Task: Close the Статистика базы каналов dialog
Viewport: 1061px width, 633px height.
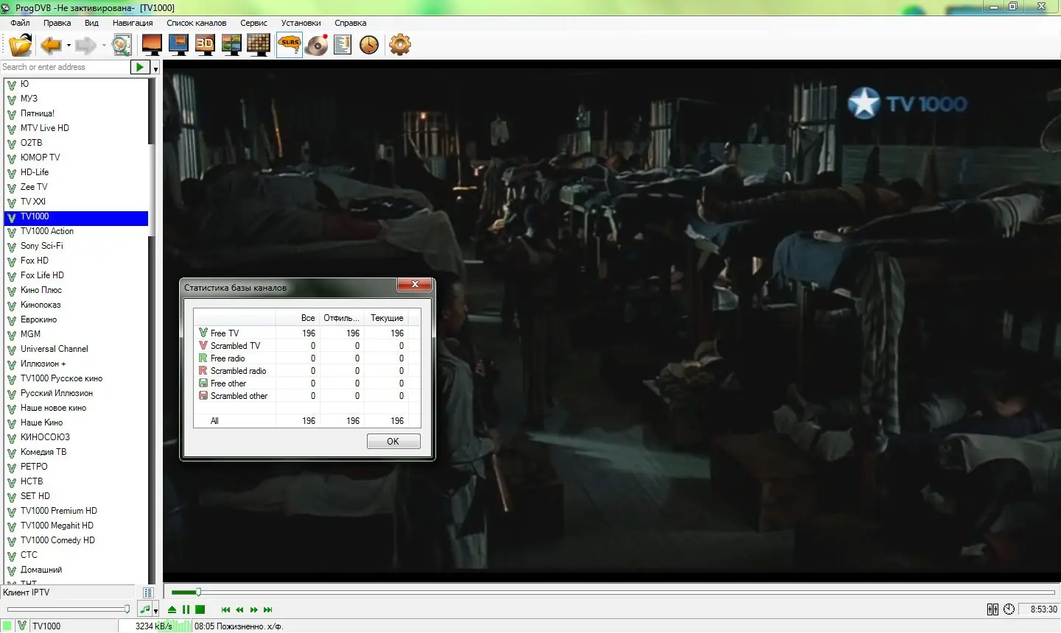Action: 416,285
